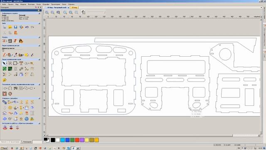Click the New Model icon in the File section

(x=5, y=27)
